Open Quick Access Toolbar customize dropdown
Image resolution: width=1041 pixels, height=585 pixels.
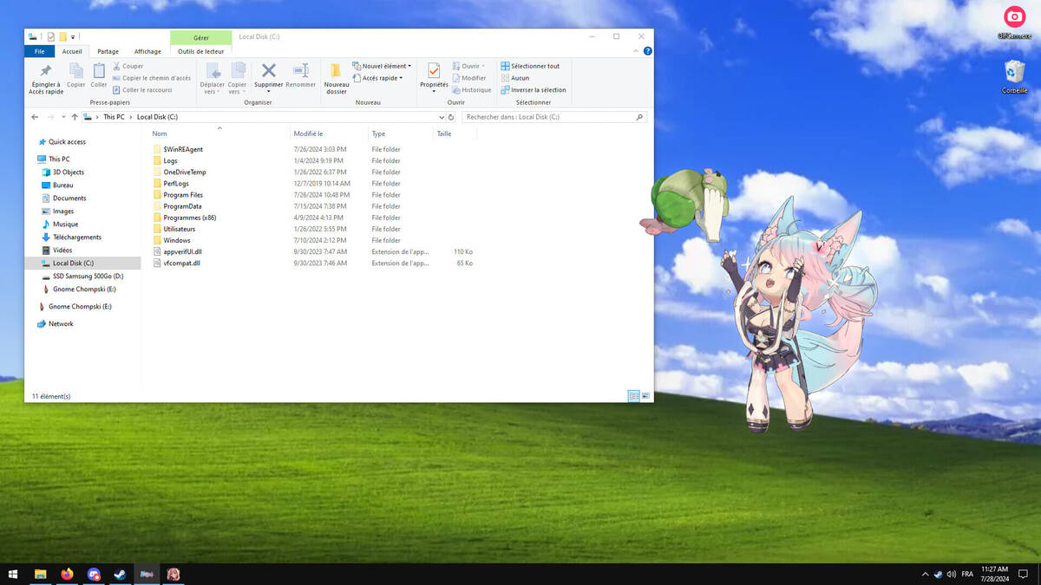click(x=74, y=37)
